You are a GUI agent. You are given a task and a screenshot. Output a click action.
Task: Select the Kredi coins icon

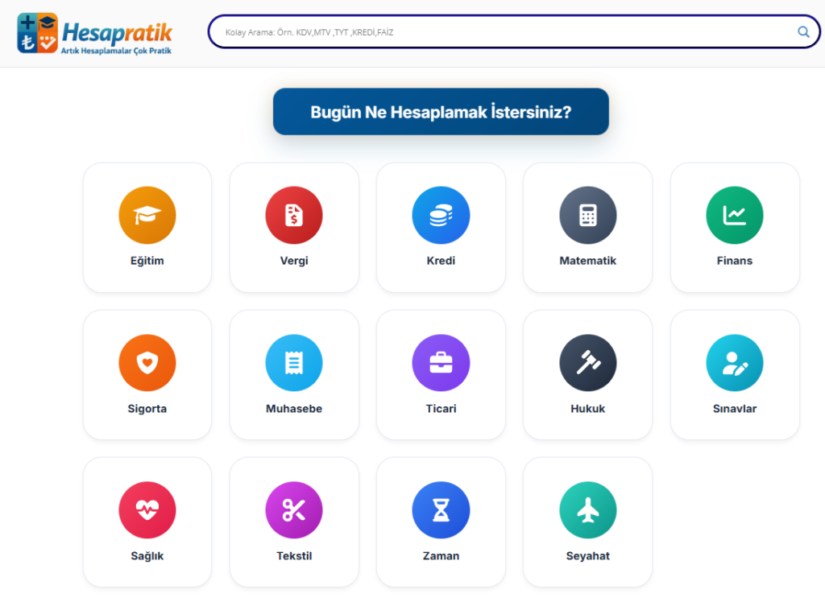pyautogui.click(x=441, y=215)
